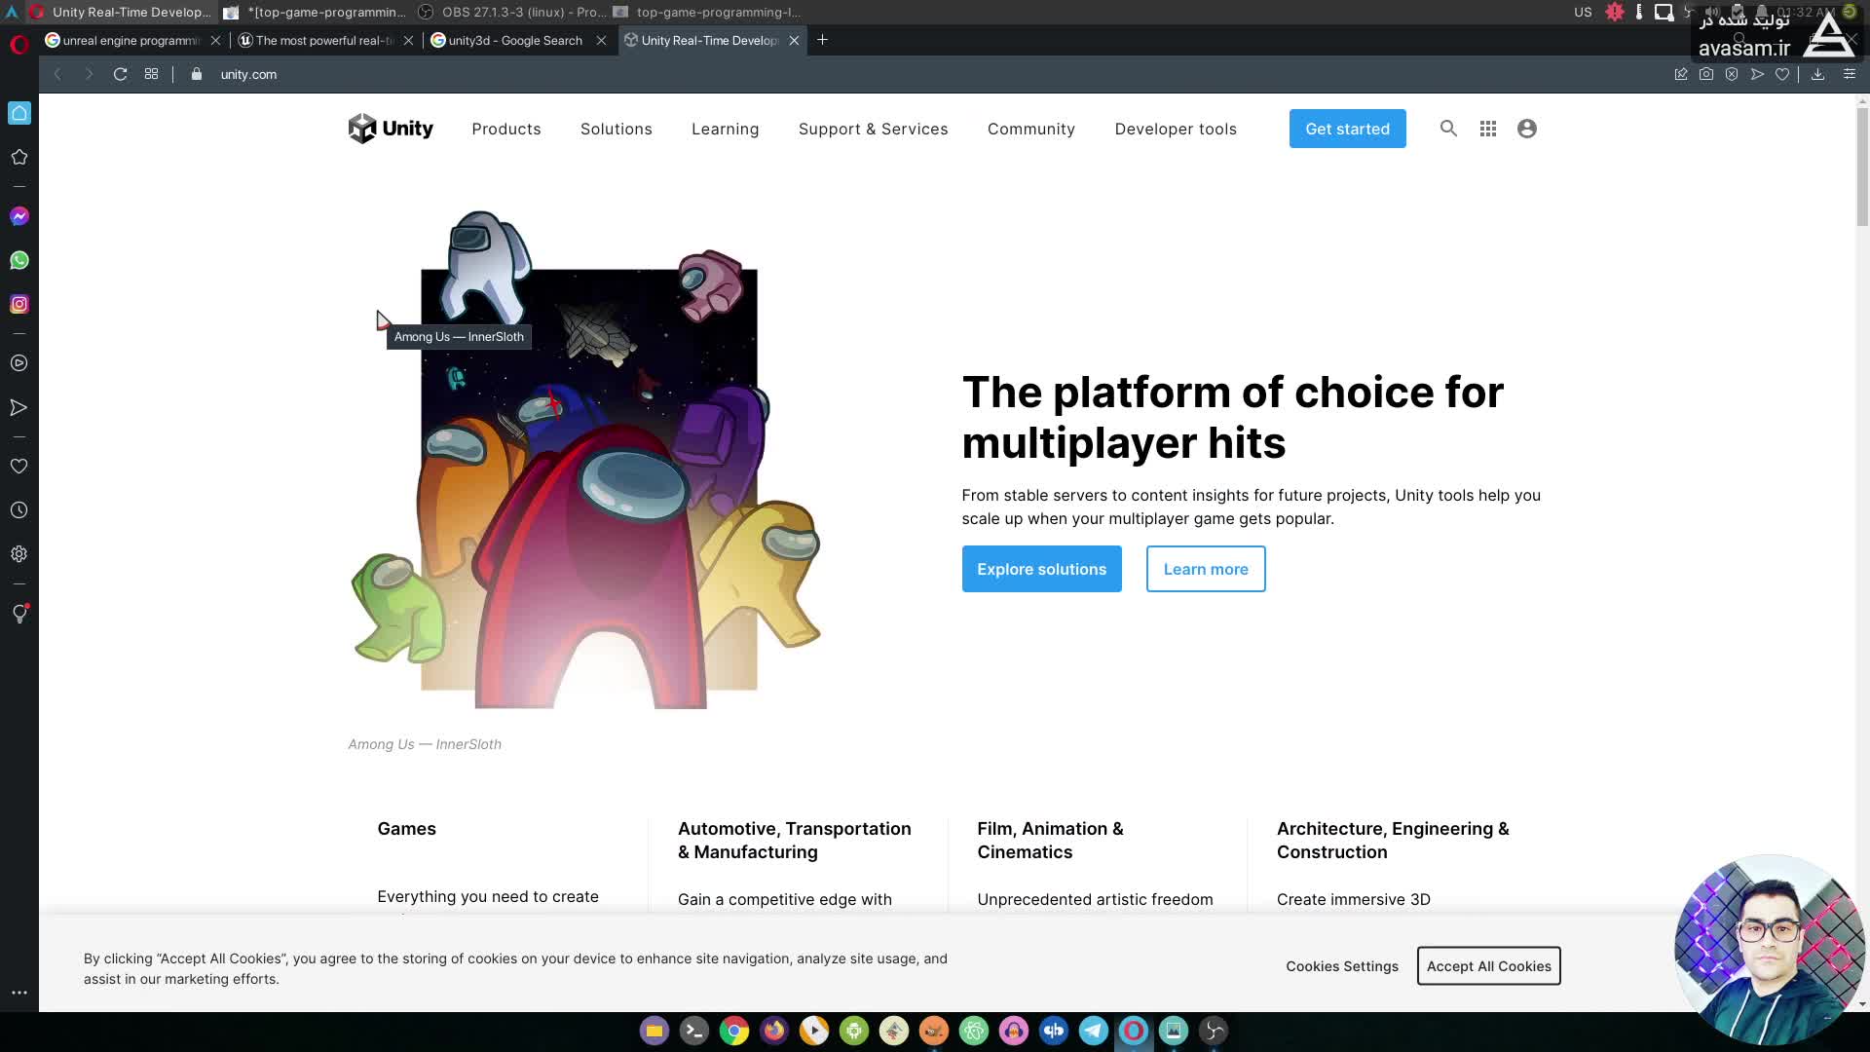Click the Learn more button
Screen dimensions: 1870x1052
[1205, 569]
